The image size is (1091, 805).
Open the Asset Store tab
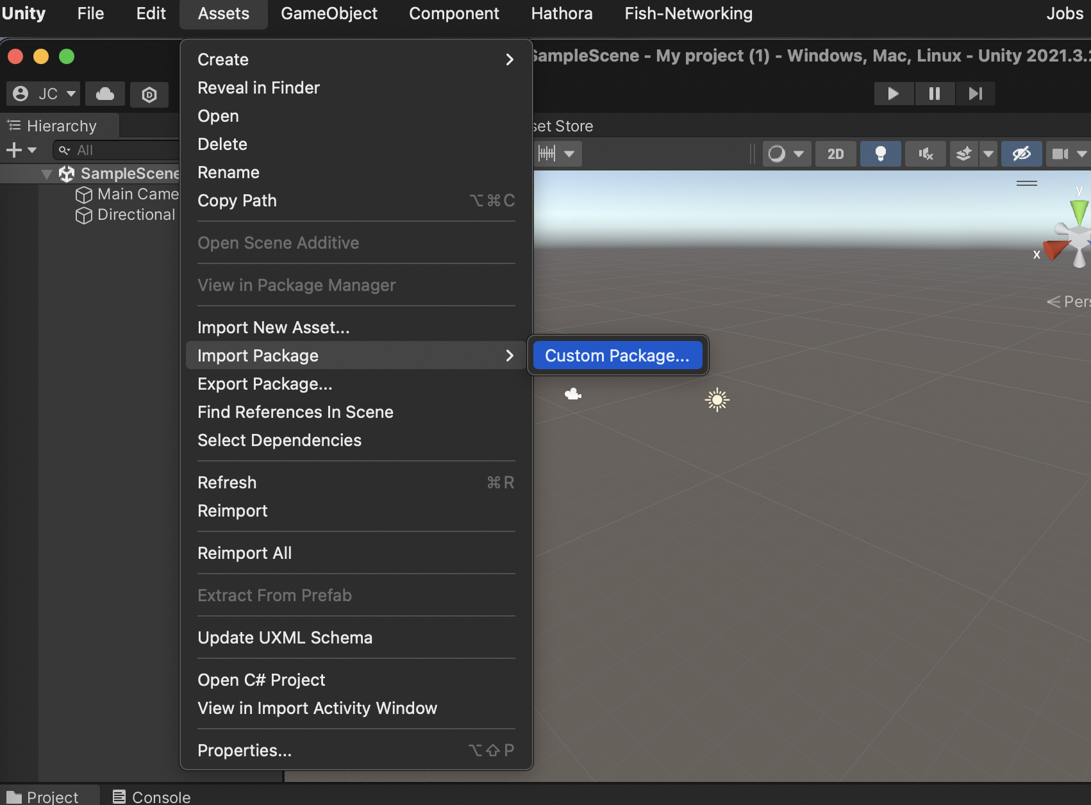click(x=563, y=126)
